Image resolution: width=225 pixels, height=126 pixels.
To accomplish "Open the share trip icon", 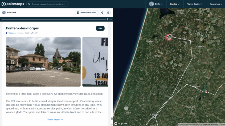I will coord(102,13).
